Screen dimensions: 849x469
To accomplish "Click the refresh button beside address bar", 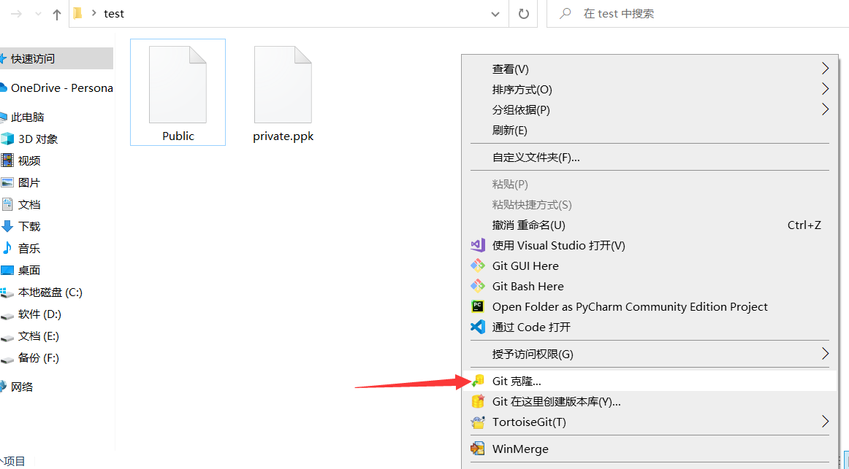I will [523, 14].
